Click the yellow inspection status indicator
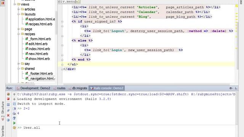Screen dimensions: 244x137 coord(236,6)
